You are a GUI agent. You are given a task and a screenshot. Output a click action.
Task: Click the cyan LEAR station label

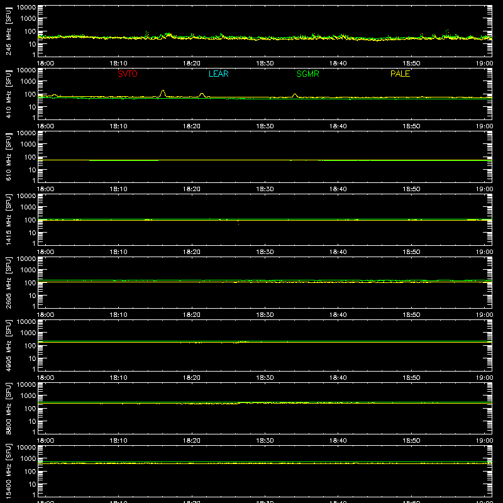[x=218, y=74]
